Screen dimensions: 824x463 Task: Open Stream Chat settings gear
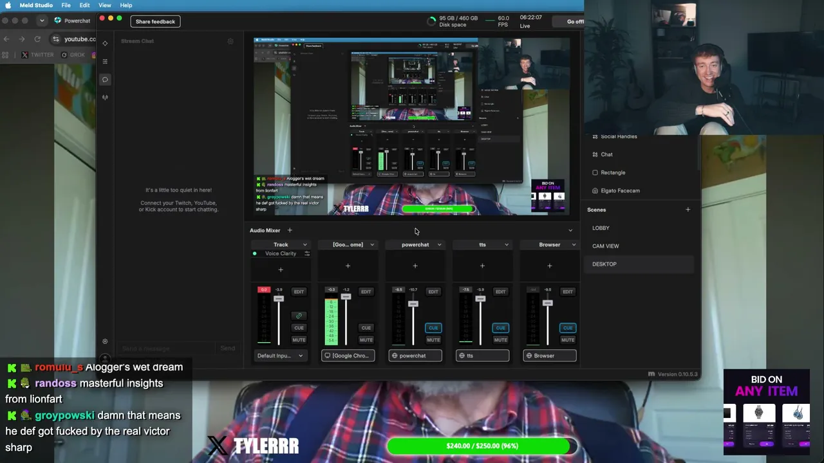coord(230,41)
